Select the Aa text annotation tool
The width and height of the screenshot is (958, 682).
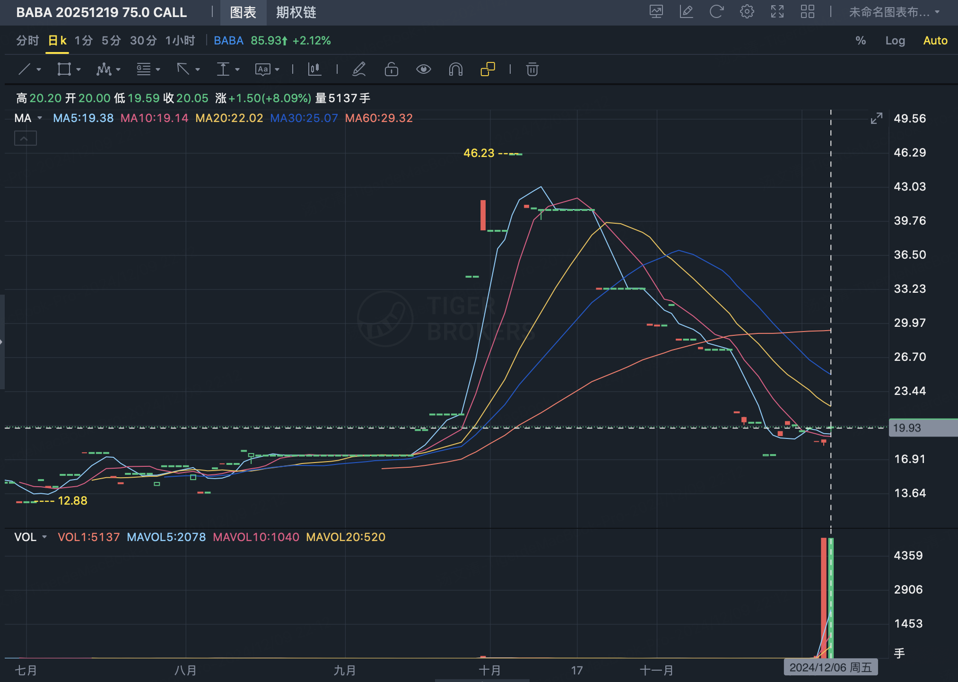point(262,70)
